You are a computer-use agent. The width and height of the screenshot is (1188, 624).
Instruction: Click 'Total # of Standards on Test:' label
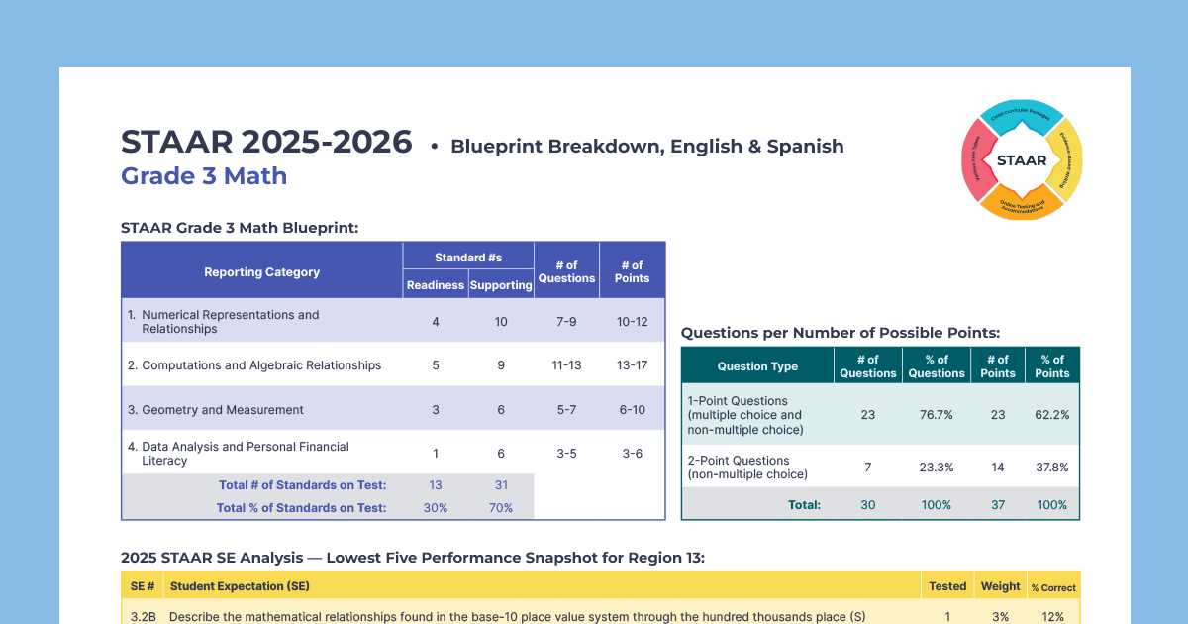[302, 485]
